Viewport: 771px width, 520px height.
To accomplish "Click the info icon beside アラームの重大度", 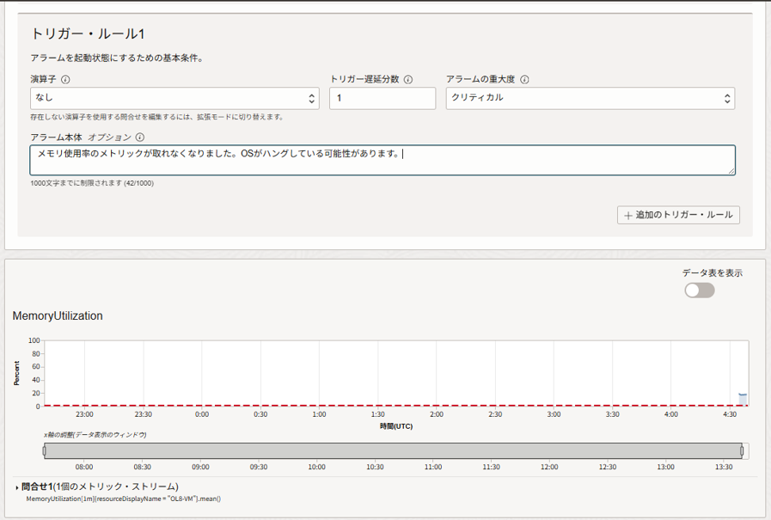I will tap(524, 80).
